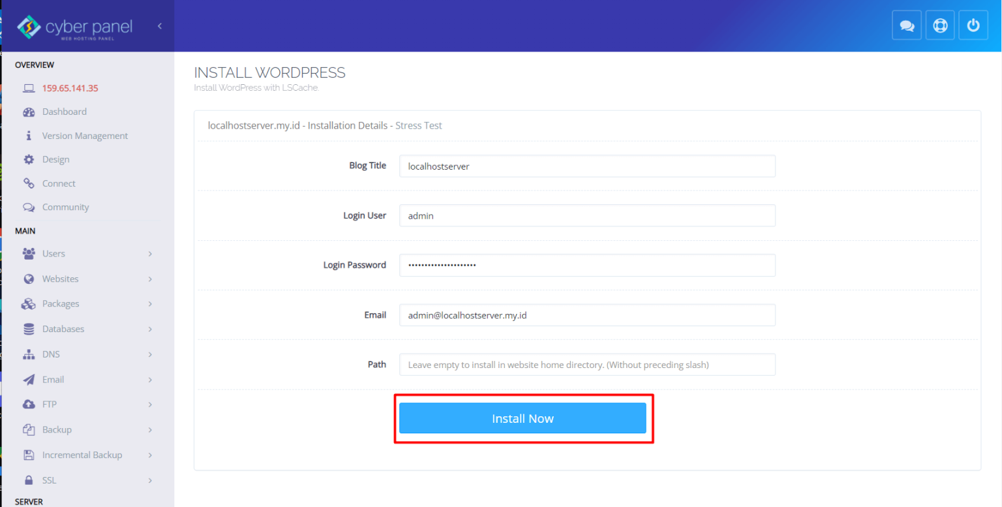Click the Email address field
The width and height of the screenshot is (1002, 507).
click(x=587, y=315)
